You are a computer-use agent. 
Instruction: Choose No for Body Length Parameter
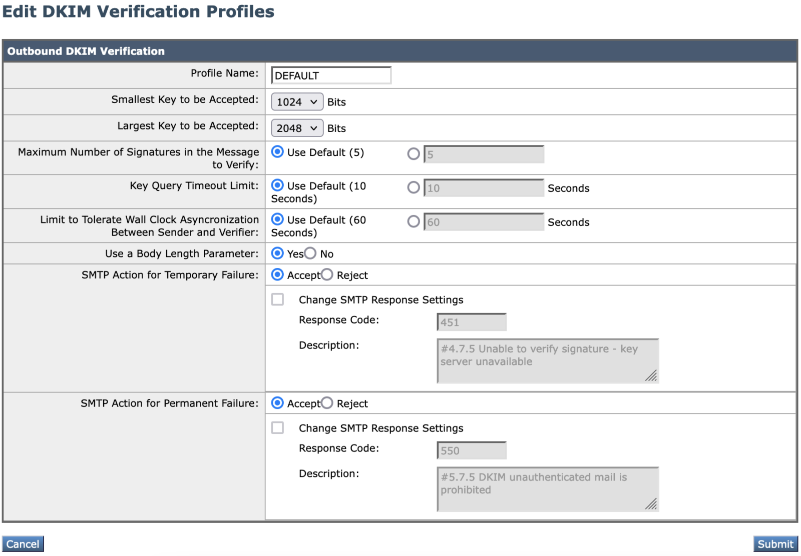coord(310,253)
